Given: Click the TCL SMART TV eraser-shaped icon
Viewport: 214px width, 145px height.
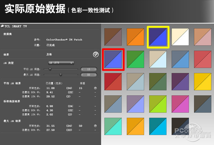Looking at the screenshot, I should 2,26.
